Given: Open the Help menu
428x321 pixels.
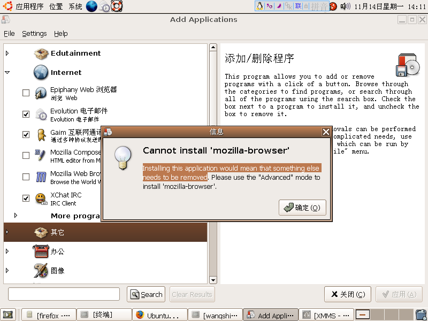Looking at the screenshot, I should coord(60,34).
